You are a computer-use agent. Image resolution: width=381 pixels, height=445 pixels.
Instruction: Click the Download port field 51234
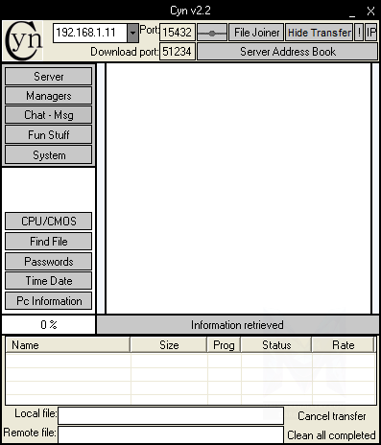click(178, 52)
